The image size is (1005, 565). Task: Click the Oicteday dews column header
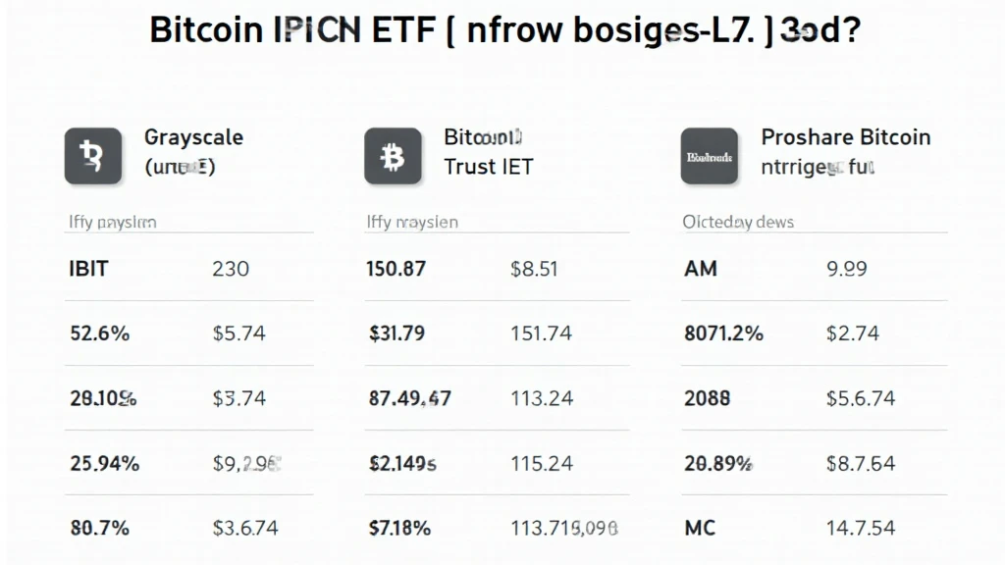(738, 222)
